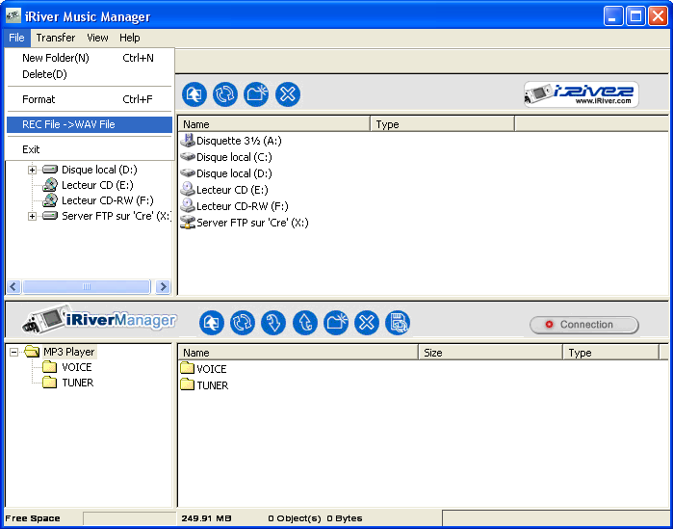Select TUNER folder in the device tree
Viewport: 673px width, 529px height.
click(78, 383)
